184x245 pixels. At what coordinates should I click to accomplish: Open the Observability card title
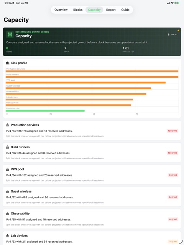tap(20, 214)
